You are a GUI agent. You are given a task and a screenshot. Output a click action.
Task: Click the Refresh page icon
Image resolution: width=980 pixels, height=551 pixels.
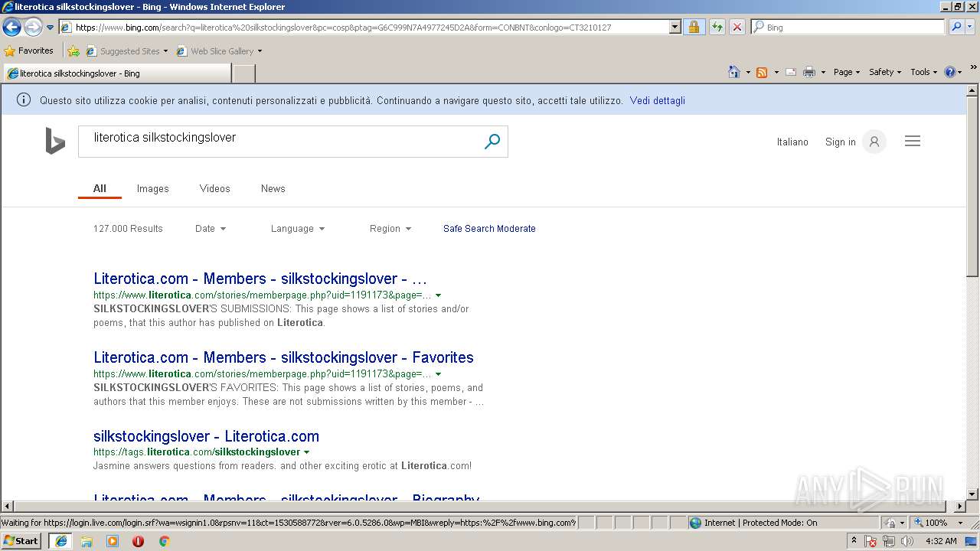[717, 27]
